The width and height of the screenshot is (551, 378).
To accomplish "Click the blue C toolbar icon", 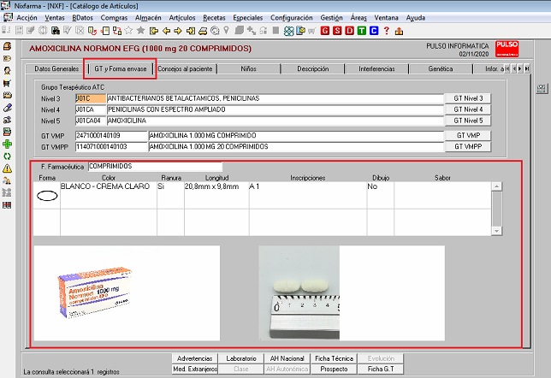I will point(374,31).
